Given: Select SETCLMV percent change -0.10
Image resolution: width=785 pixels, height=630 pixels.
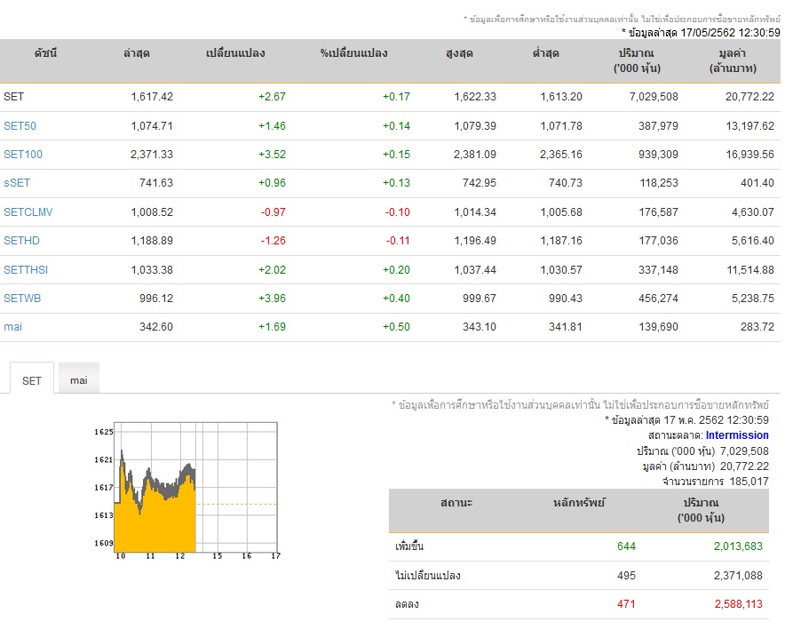Looking at the screenshot, I should (x=398, y=211).
